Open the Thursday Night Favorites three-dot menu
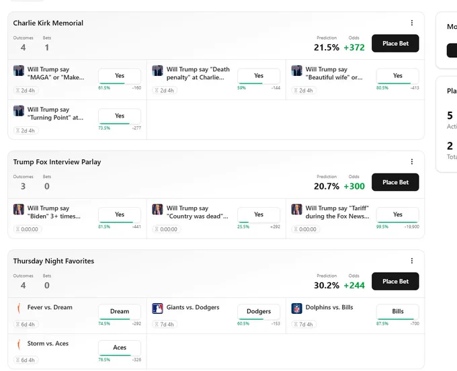The image size is (457, 371). point(411,261)
